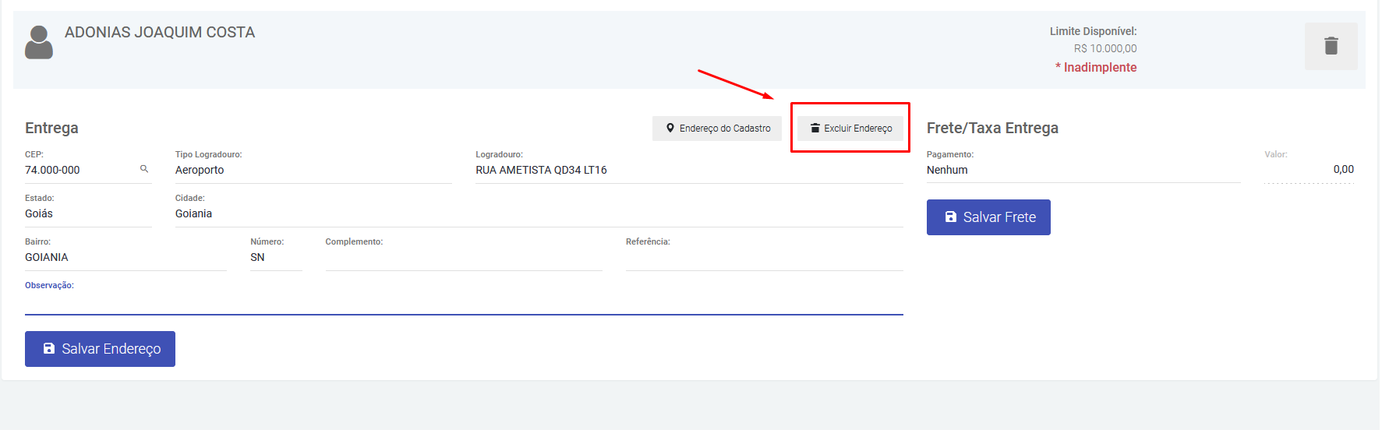Click the Excluir Endereço button
Screen dimensions: 1382x437
[x=850, y=129]
